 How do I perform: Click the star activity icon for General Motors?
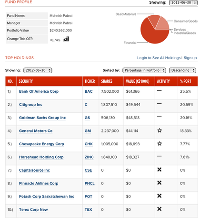coord(160,131)
